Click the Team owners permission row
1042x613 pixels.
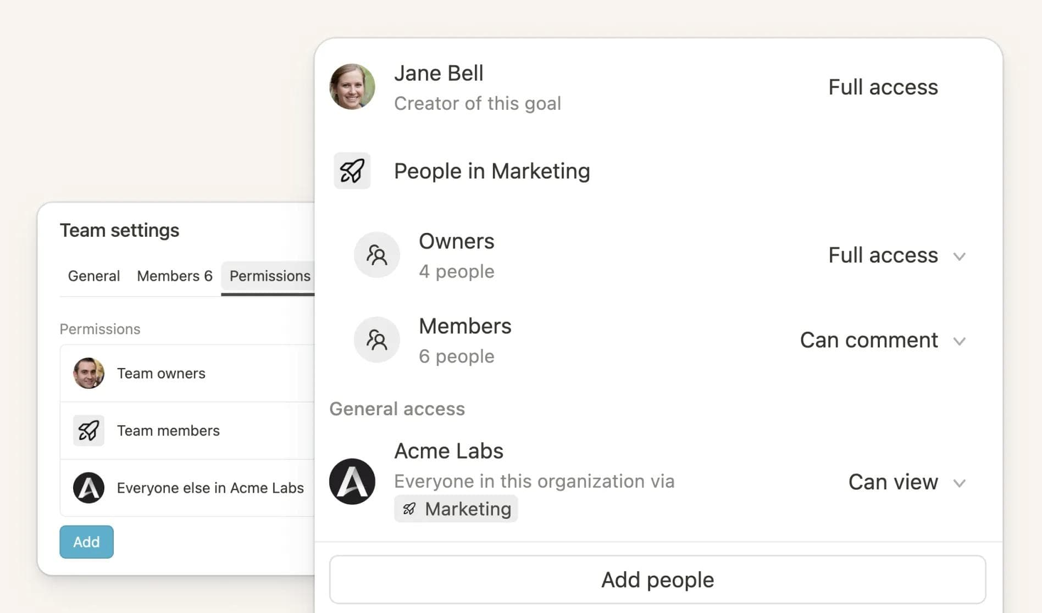pos(160,373)
